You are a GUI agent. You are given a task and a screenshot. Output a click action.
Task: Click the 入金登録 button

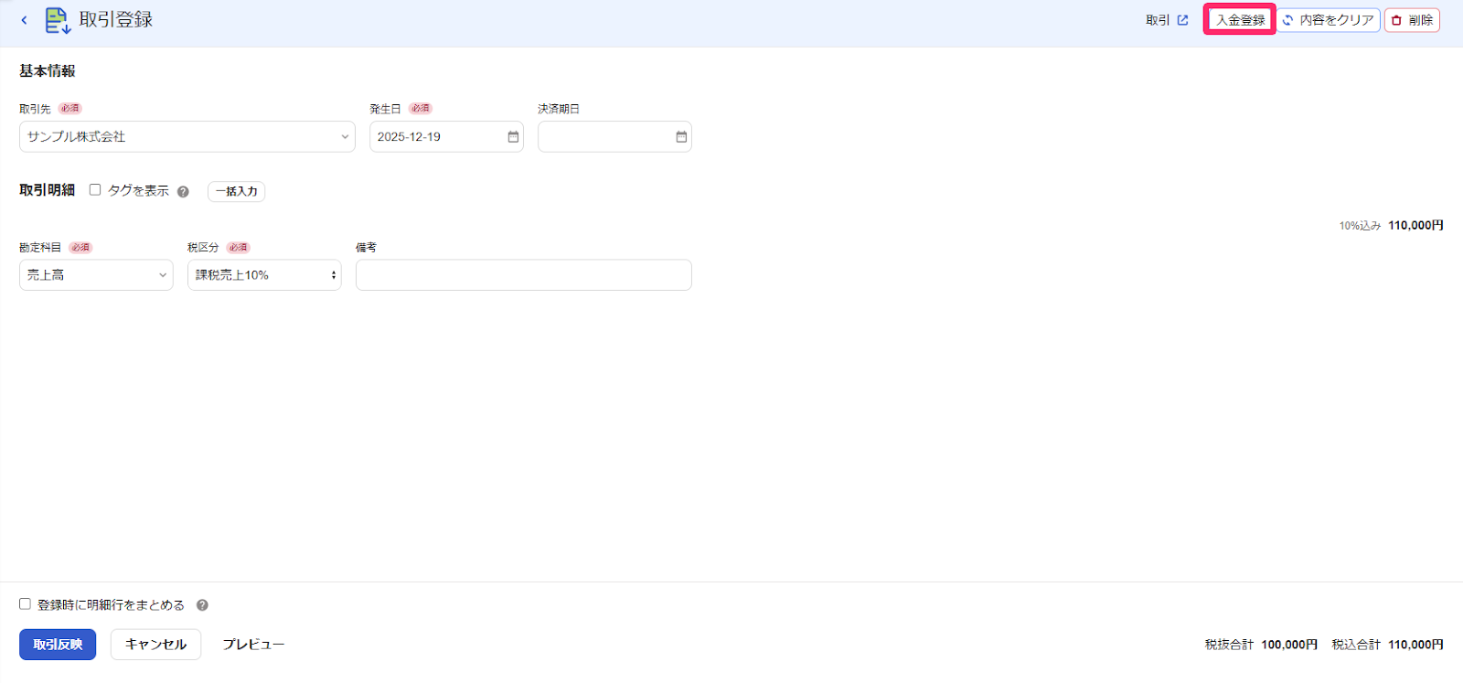click(1240, 20)
